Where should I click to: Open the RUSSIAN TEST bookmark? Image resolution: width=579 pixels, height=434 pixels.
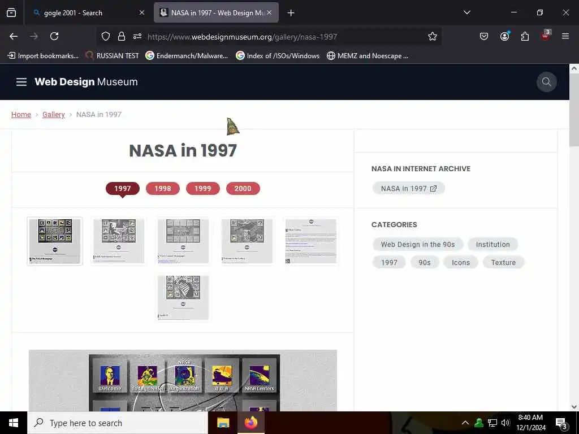113,56
